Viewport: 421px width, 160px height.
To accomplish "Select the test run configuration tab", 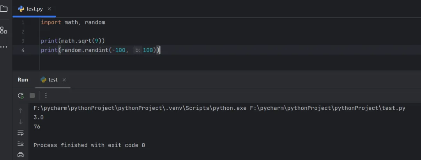I will tap(53, 80).
